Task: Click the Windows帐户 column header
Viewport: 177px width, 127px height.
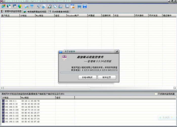Action: point(77,16)
